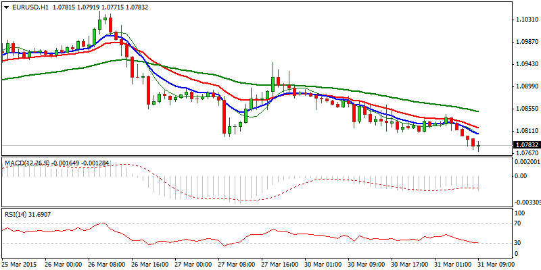This screenshot has width=541, height=270.
Task: Click the MACD scale value -0.003305
Action: [527, 203]
